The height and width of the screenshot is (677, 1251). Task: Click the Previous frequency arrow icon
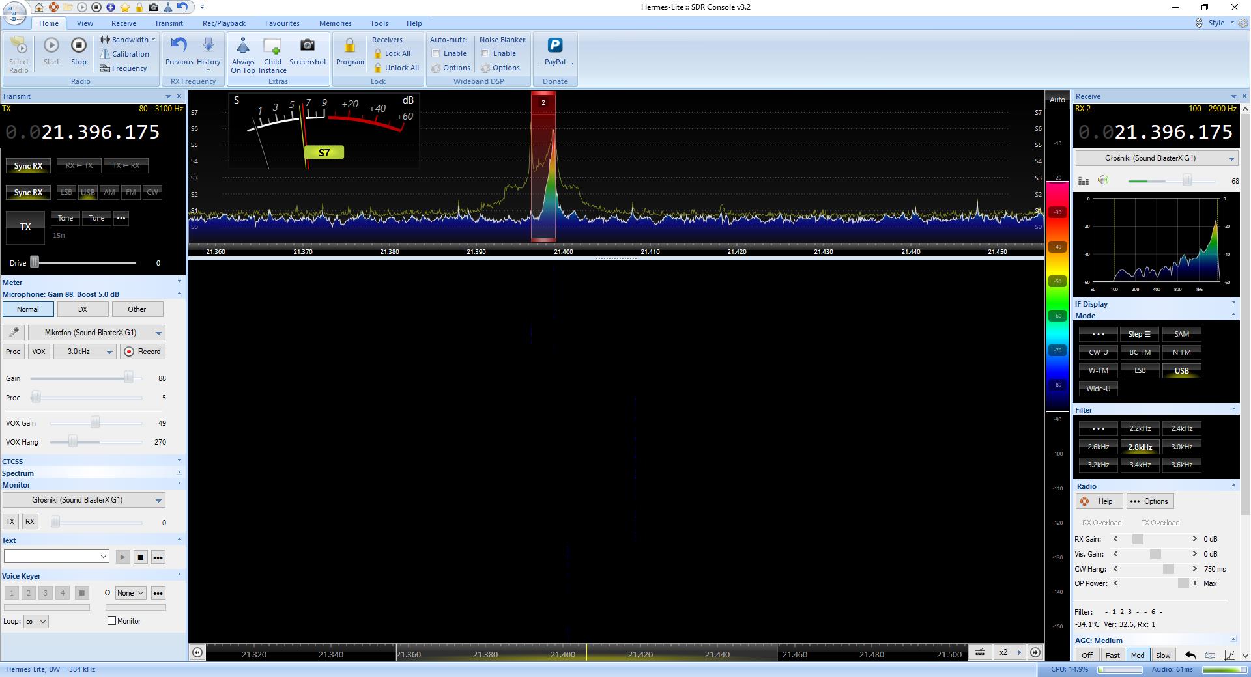179,46
